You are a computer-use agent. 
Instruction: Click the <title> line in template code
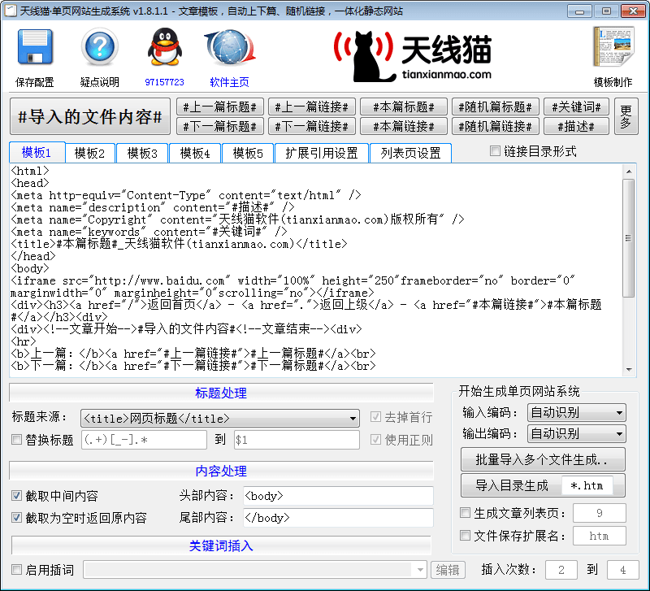coord(179,244)
